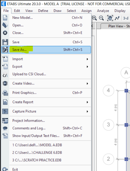Choose Close... menu entry

point(46,33)
